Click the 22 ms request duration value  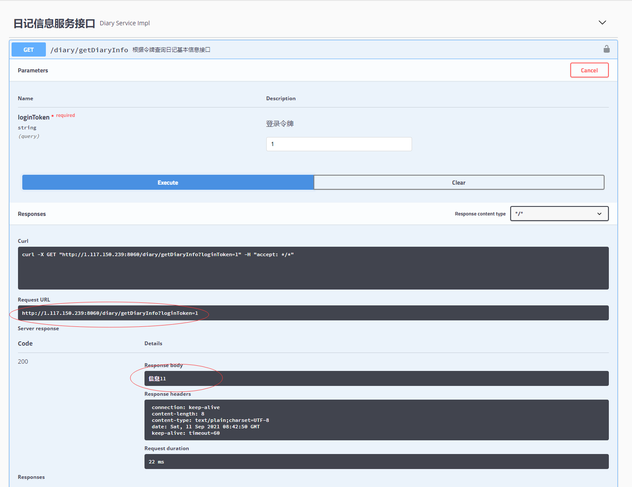(156, 462)
